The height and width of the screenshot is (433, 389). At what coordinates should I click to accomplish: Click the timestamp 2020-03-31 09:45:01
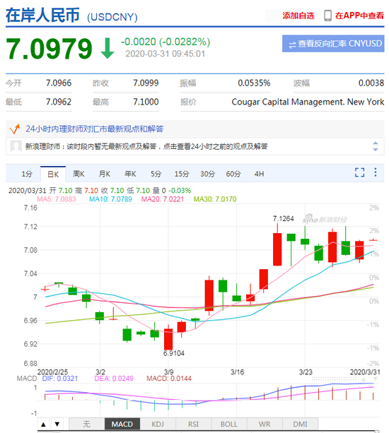coord(166,54)
